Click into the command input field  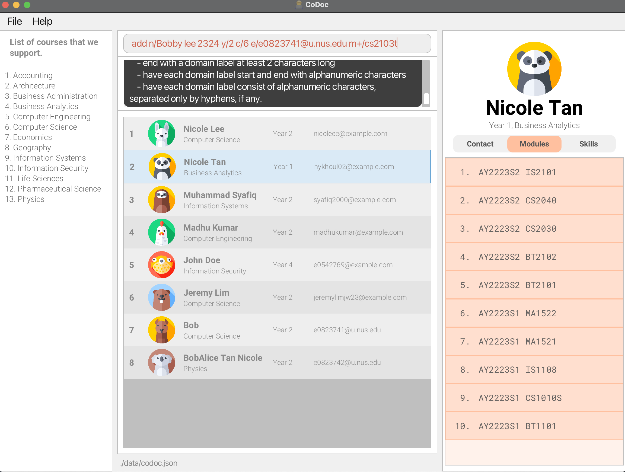277,43
